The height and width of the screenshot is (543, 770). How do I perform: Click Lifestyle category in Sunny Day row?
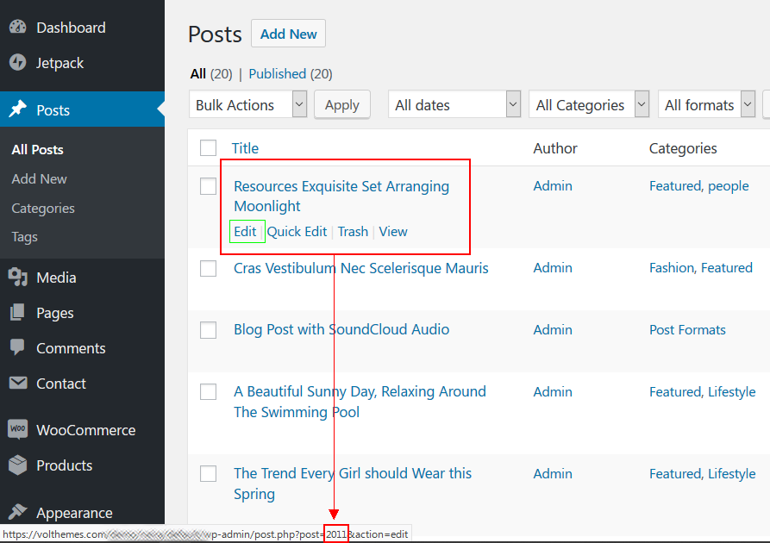(x=732, y=392)
